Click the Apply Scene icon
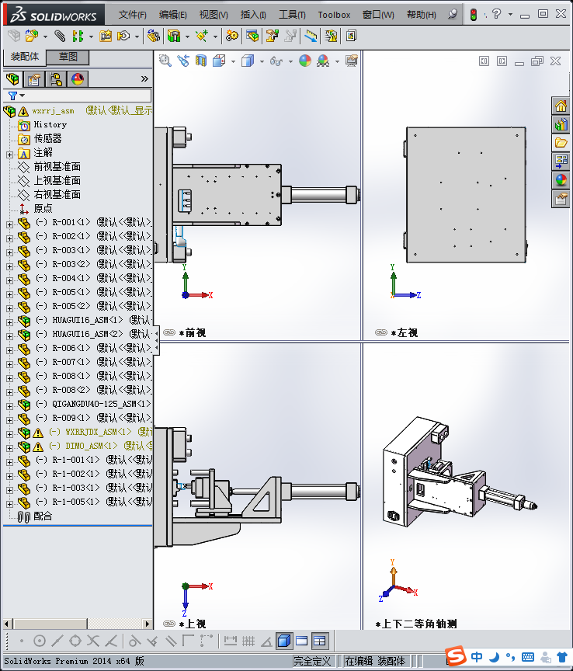The image size is (573, 671). click(x=323, y=61)
